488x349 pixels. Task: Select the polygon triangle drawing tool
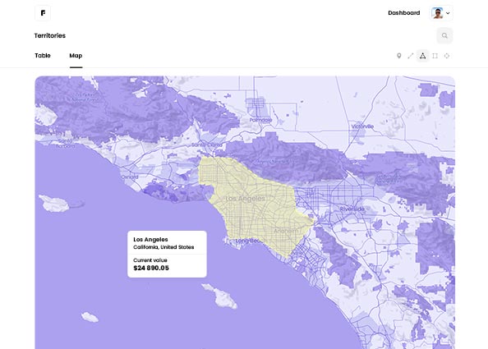(x=422, y=56)
